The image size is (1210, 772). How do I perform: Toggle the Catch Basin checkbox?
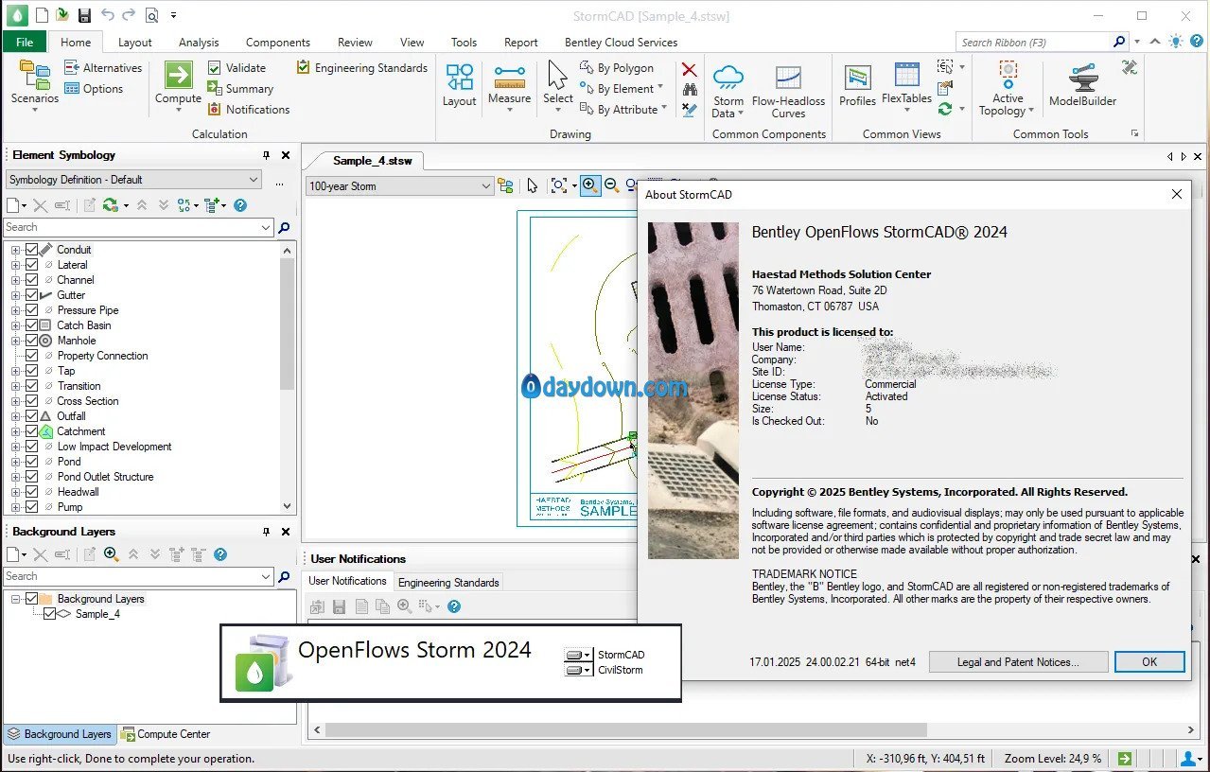point(32,325)
